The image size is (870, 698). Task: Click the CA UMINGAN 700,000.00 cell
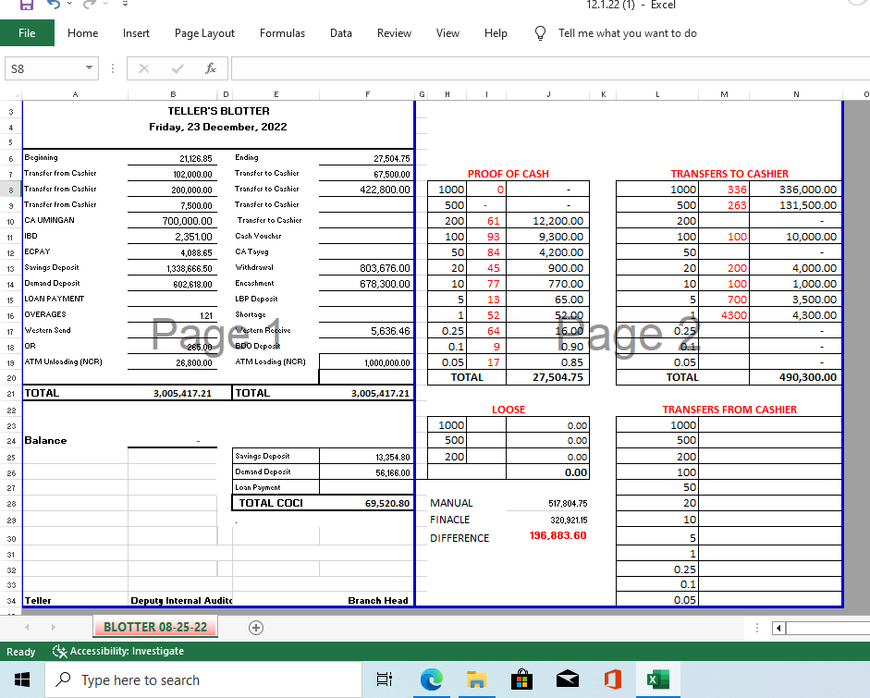pyautogui.click(x=172, y=221)
